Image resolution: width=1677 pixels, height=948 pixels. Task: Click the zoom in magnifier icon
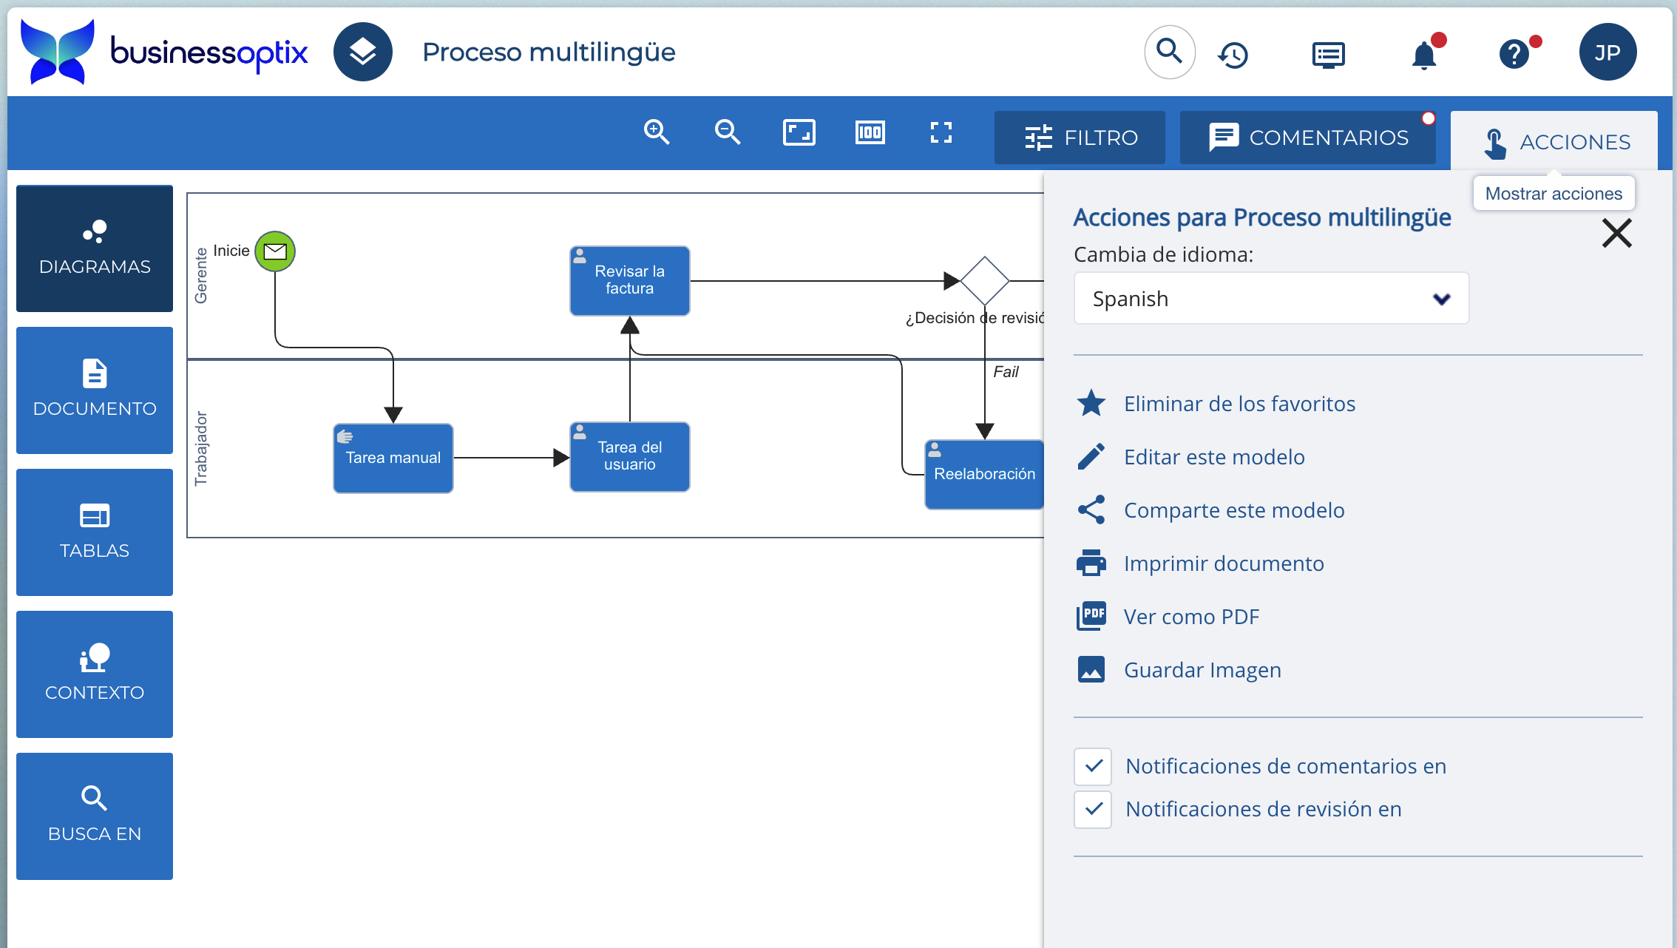[x=656, y=133]
